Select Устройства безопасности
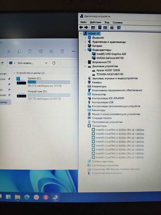This screenshot has height=215, width=161. tap(107, 173)
